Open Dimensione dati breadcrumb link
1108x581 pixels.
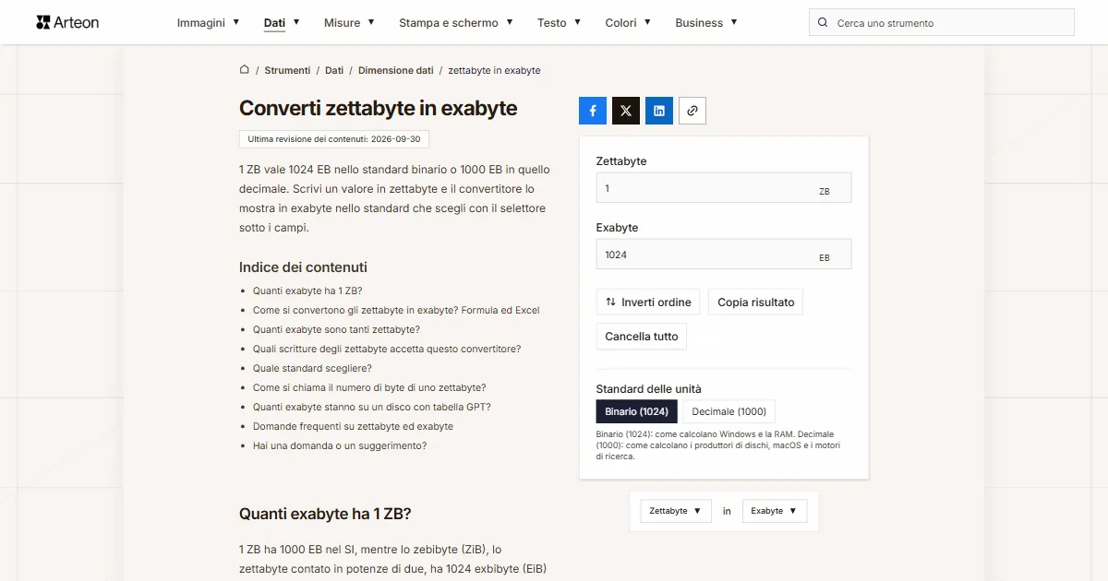tap(395, 70)
